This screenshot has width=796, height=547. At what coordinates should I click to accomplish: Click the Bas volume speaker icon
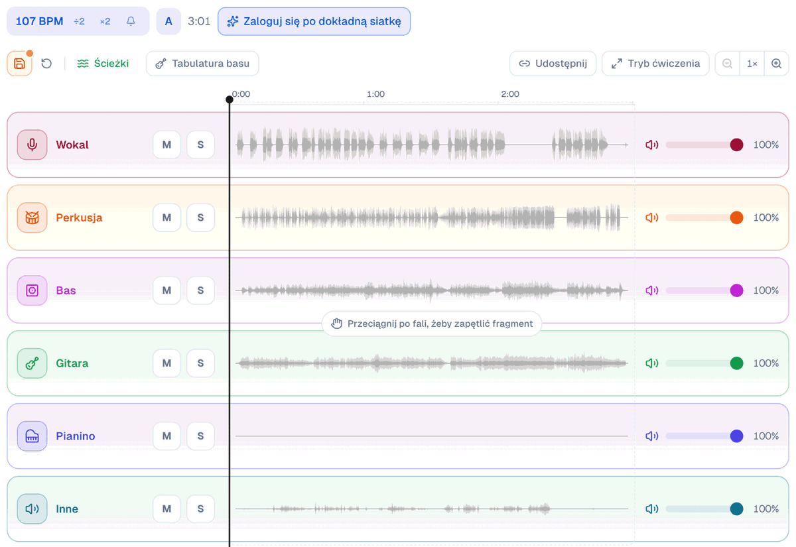click(652, 290)
